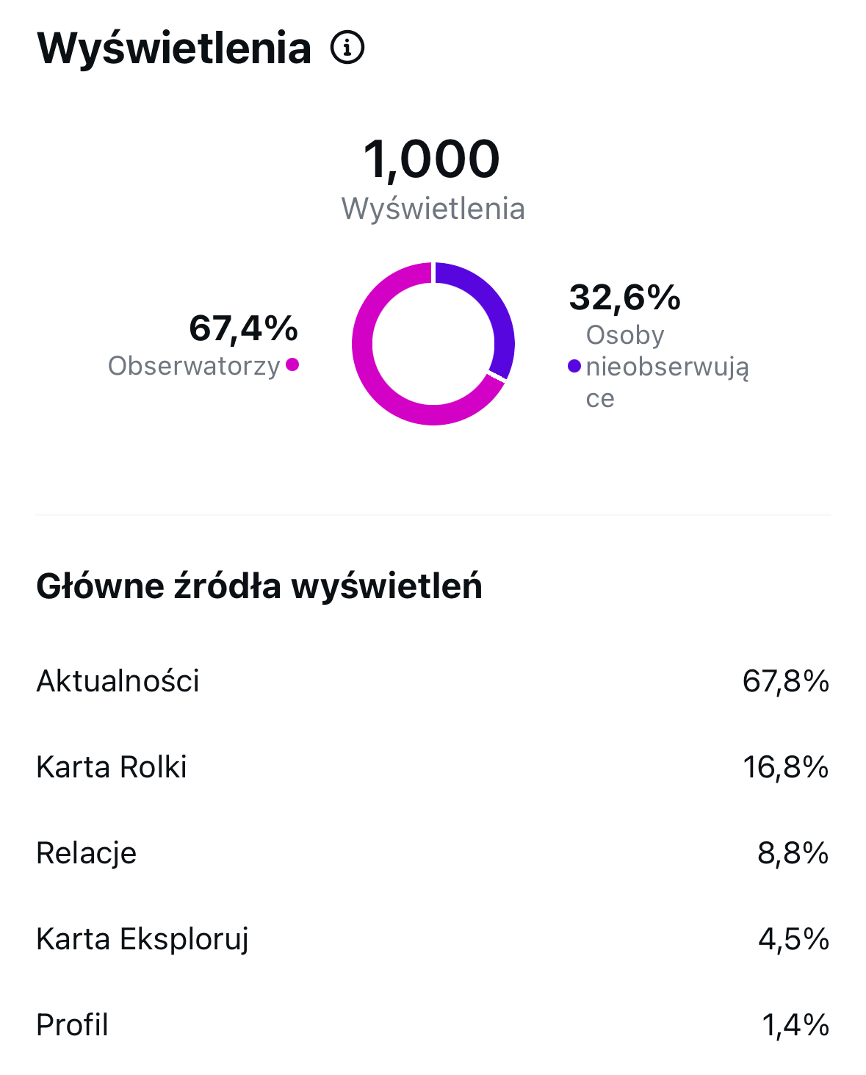Tap the Wyświetlenia page heading

pos(174,48)
